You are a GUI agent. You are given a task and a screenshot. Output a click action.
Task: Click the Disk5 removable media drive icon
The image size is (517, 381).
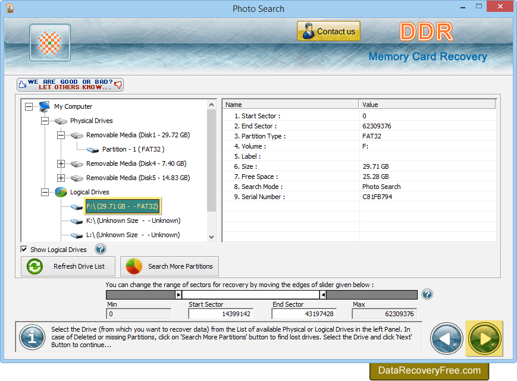click(77, 178)
